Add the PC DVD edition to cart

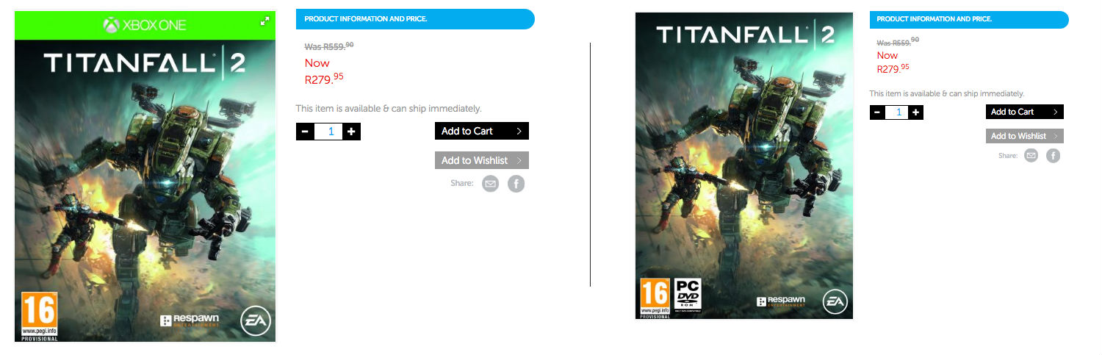[1025, 112]
